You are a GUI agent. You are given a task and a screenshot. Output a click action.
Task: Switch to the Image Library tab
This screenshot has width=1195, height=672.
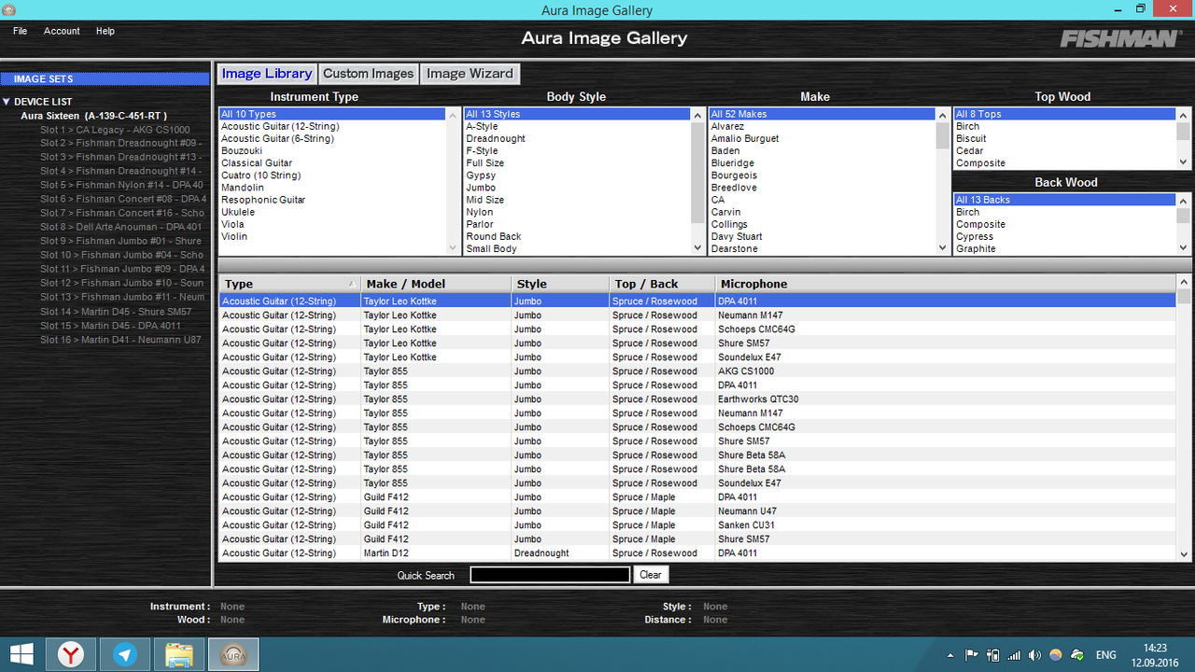click(x=267, y=74)
